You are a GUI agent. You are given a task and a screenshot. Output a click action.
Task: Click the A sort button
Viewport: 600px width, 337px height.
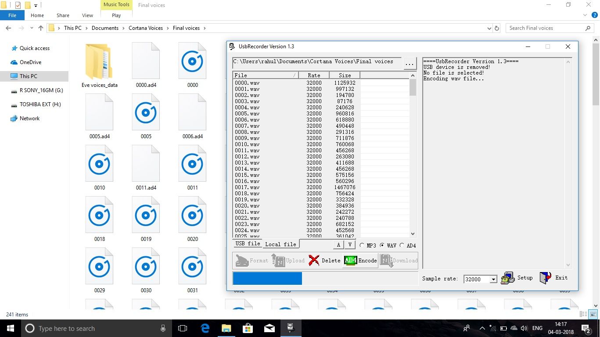tap(338, 244)
